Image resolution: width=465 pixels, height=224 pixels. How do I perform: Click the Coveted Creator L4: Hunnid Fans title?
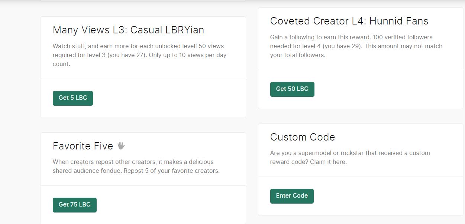click(x=349, y=21)
